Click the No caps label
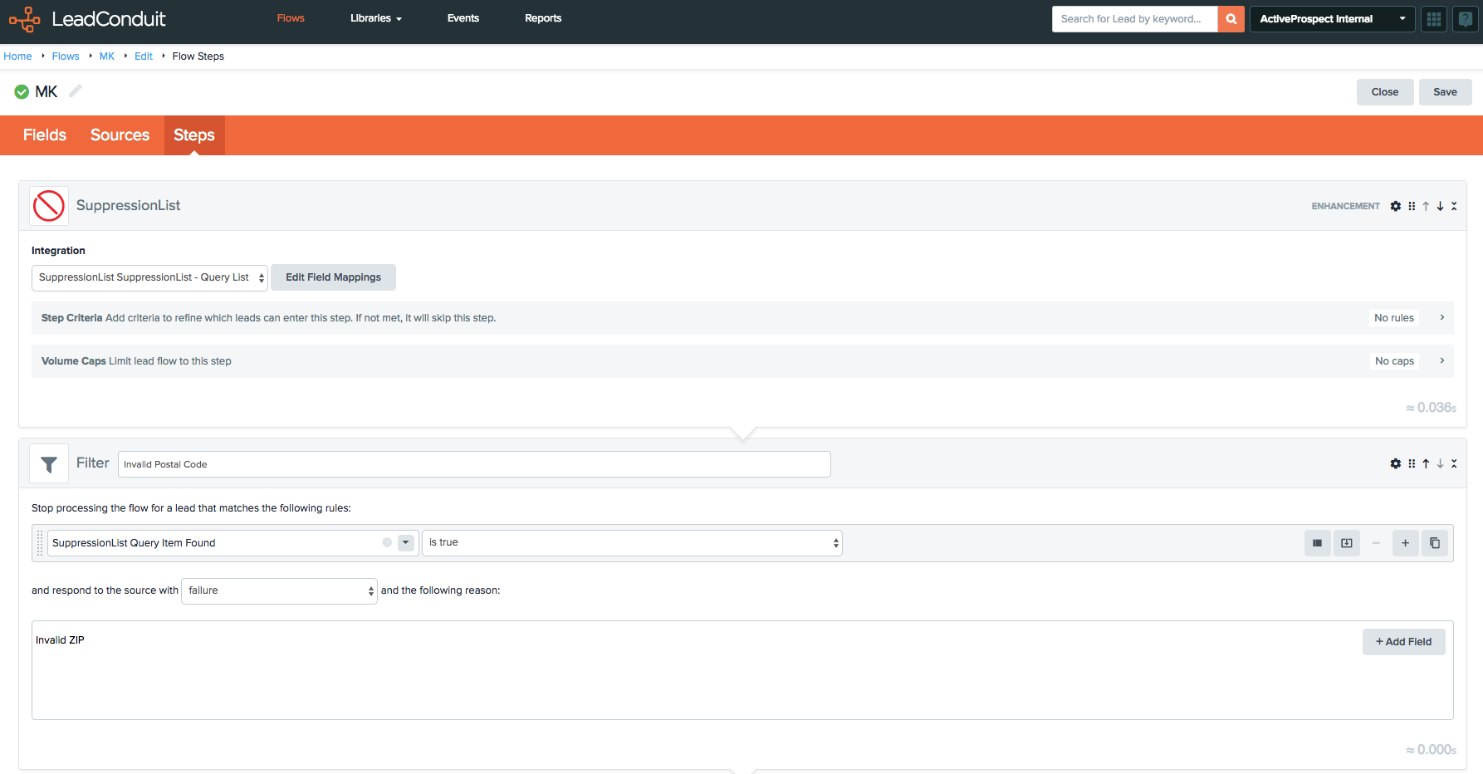 1394,361
